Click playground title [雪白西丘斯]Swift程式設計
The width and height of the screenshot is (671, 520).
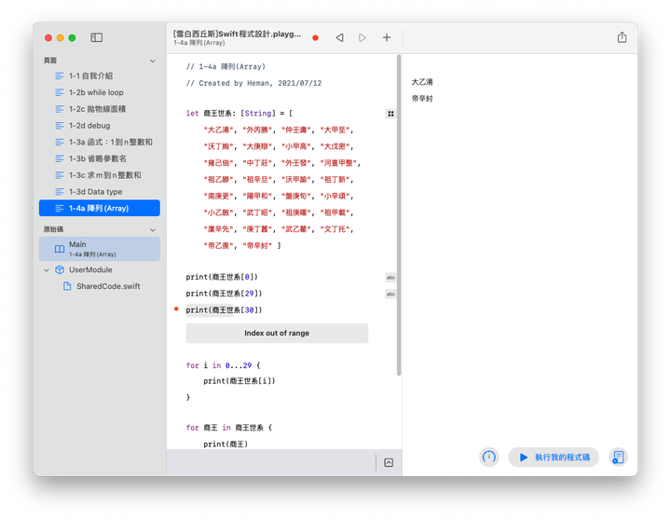[x=237, y=34]
